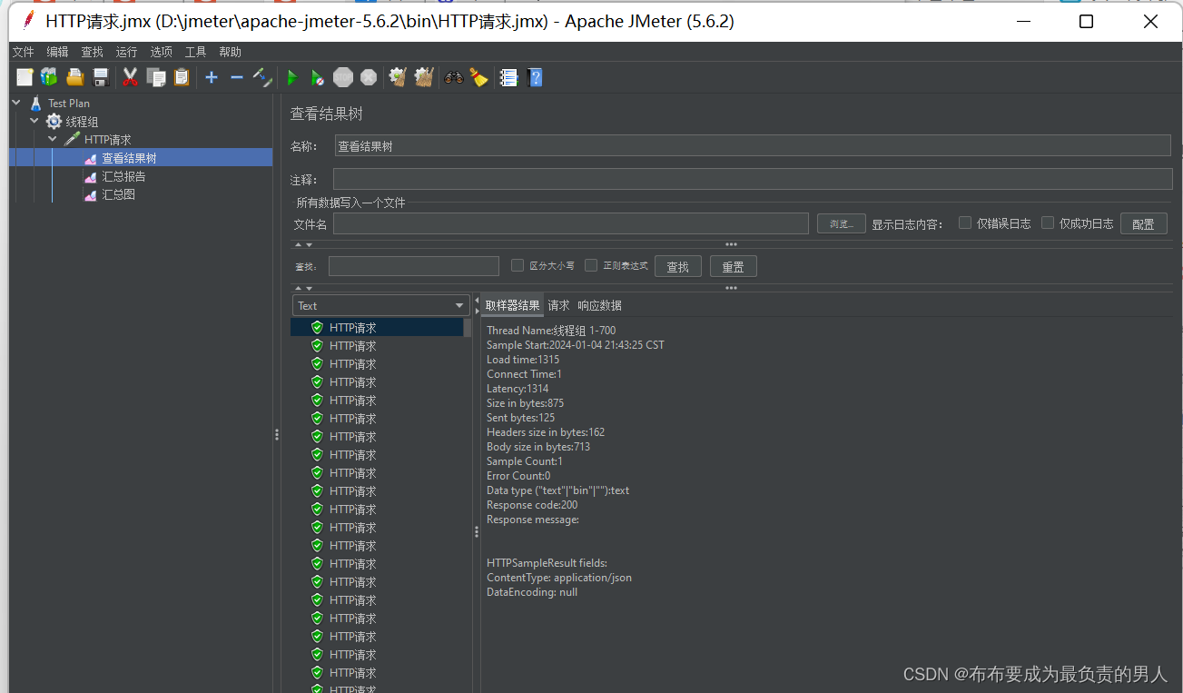The image size is (1183, 693).
Task: Click the Toggle enable/disable toolbar icon
Action: pyautogui.click(x=262, y=77)
